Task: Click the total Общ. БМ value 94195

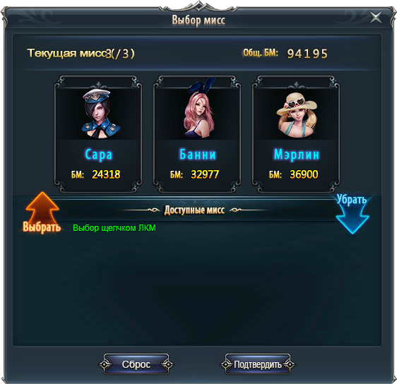Action: point(307,54)
